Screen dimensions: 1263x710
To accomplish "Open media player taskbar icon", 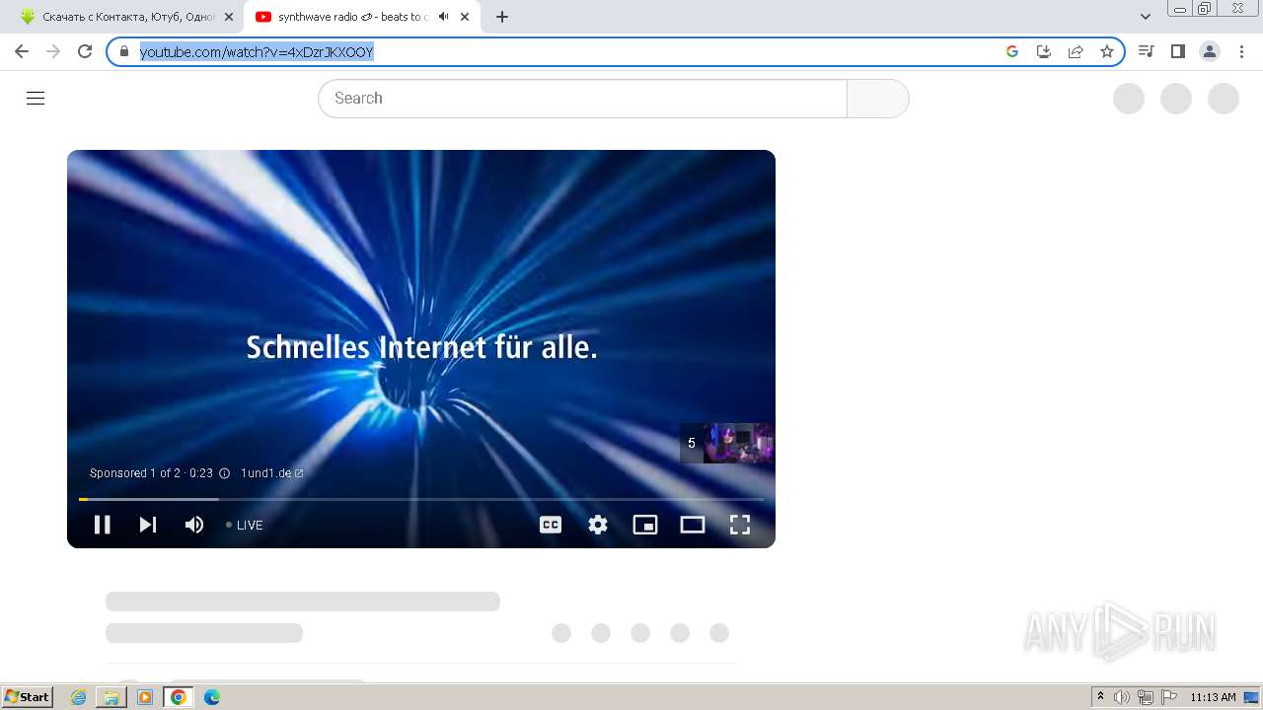I will pos(145,697).
